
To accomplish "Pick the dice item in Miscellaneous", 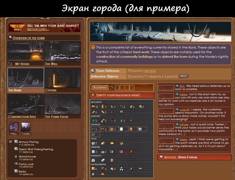I will pyautogui.click(x=121, y=169).
